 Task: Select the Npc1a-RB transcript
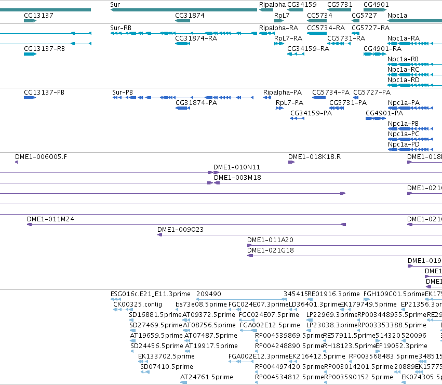[x=414, y=64]
